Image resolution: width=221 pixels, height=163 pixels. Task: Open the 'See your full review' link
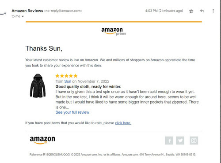tap(72, 112)
